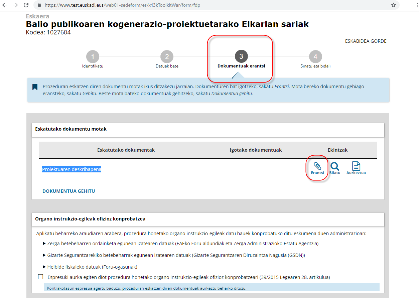Expand 'Zerga-betebeharren ordainketa' details
The image size is (419, 303).
(x=44, y=244)
